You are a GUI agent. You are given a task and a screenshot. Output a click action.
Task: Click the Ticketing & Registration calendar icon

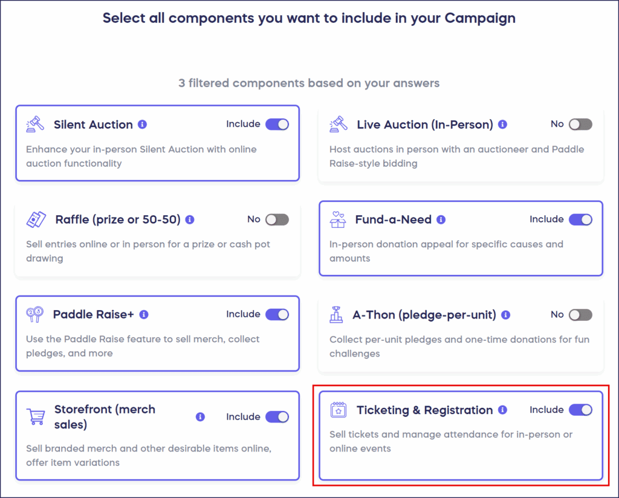tap(338, 410)
